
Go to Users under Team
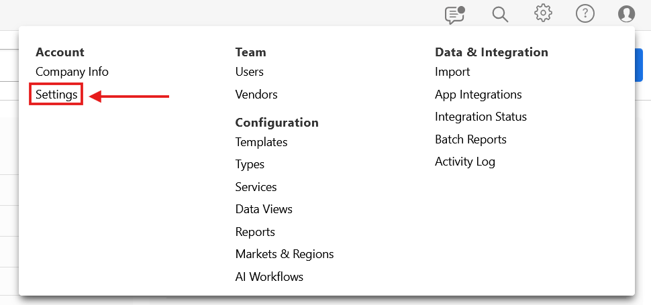249,72
